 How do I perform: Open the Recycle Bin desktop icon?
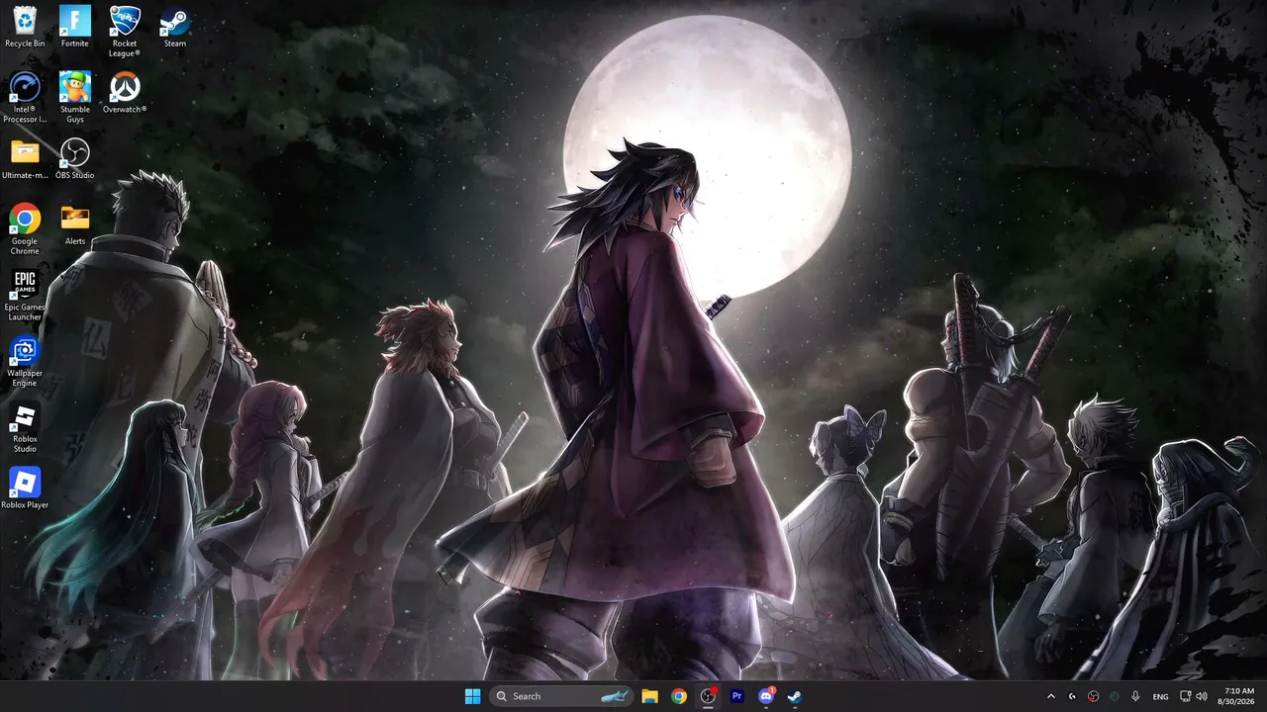pos(25,27)
